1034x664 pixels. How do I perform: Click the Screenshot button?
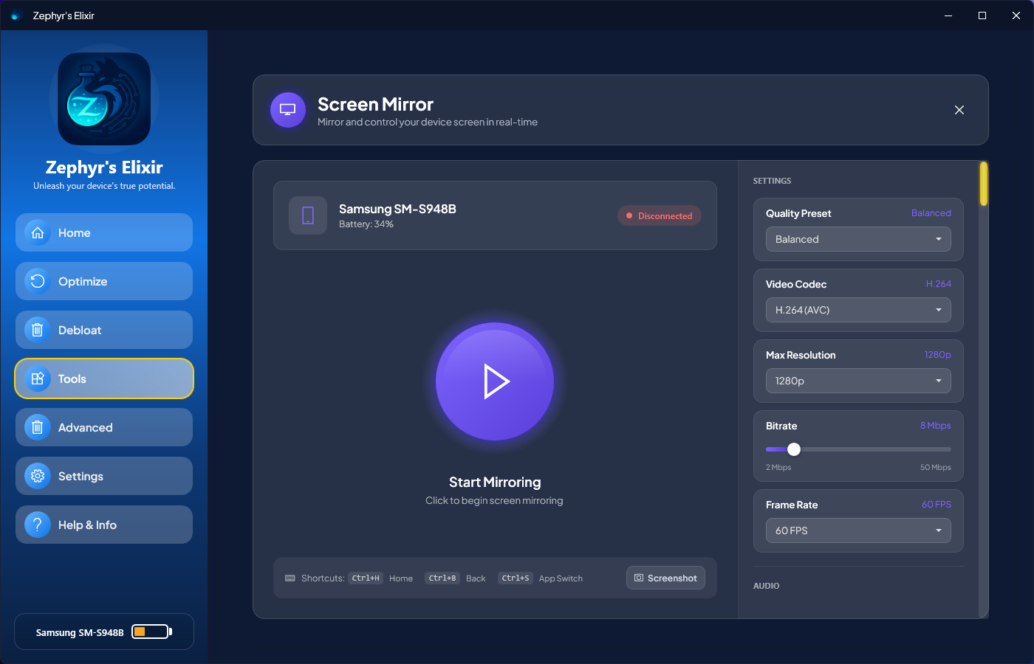pos(665,578)
